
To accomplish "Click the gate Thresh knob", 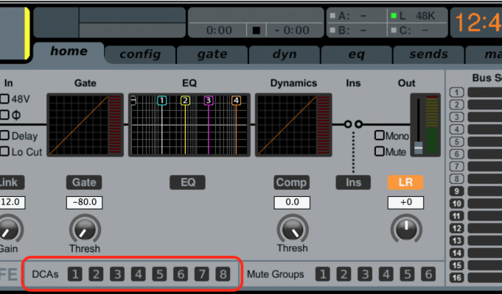I will coord(85,229).
